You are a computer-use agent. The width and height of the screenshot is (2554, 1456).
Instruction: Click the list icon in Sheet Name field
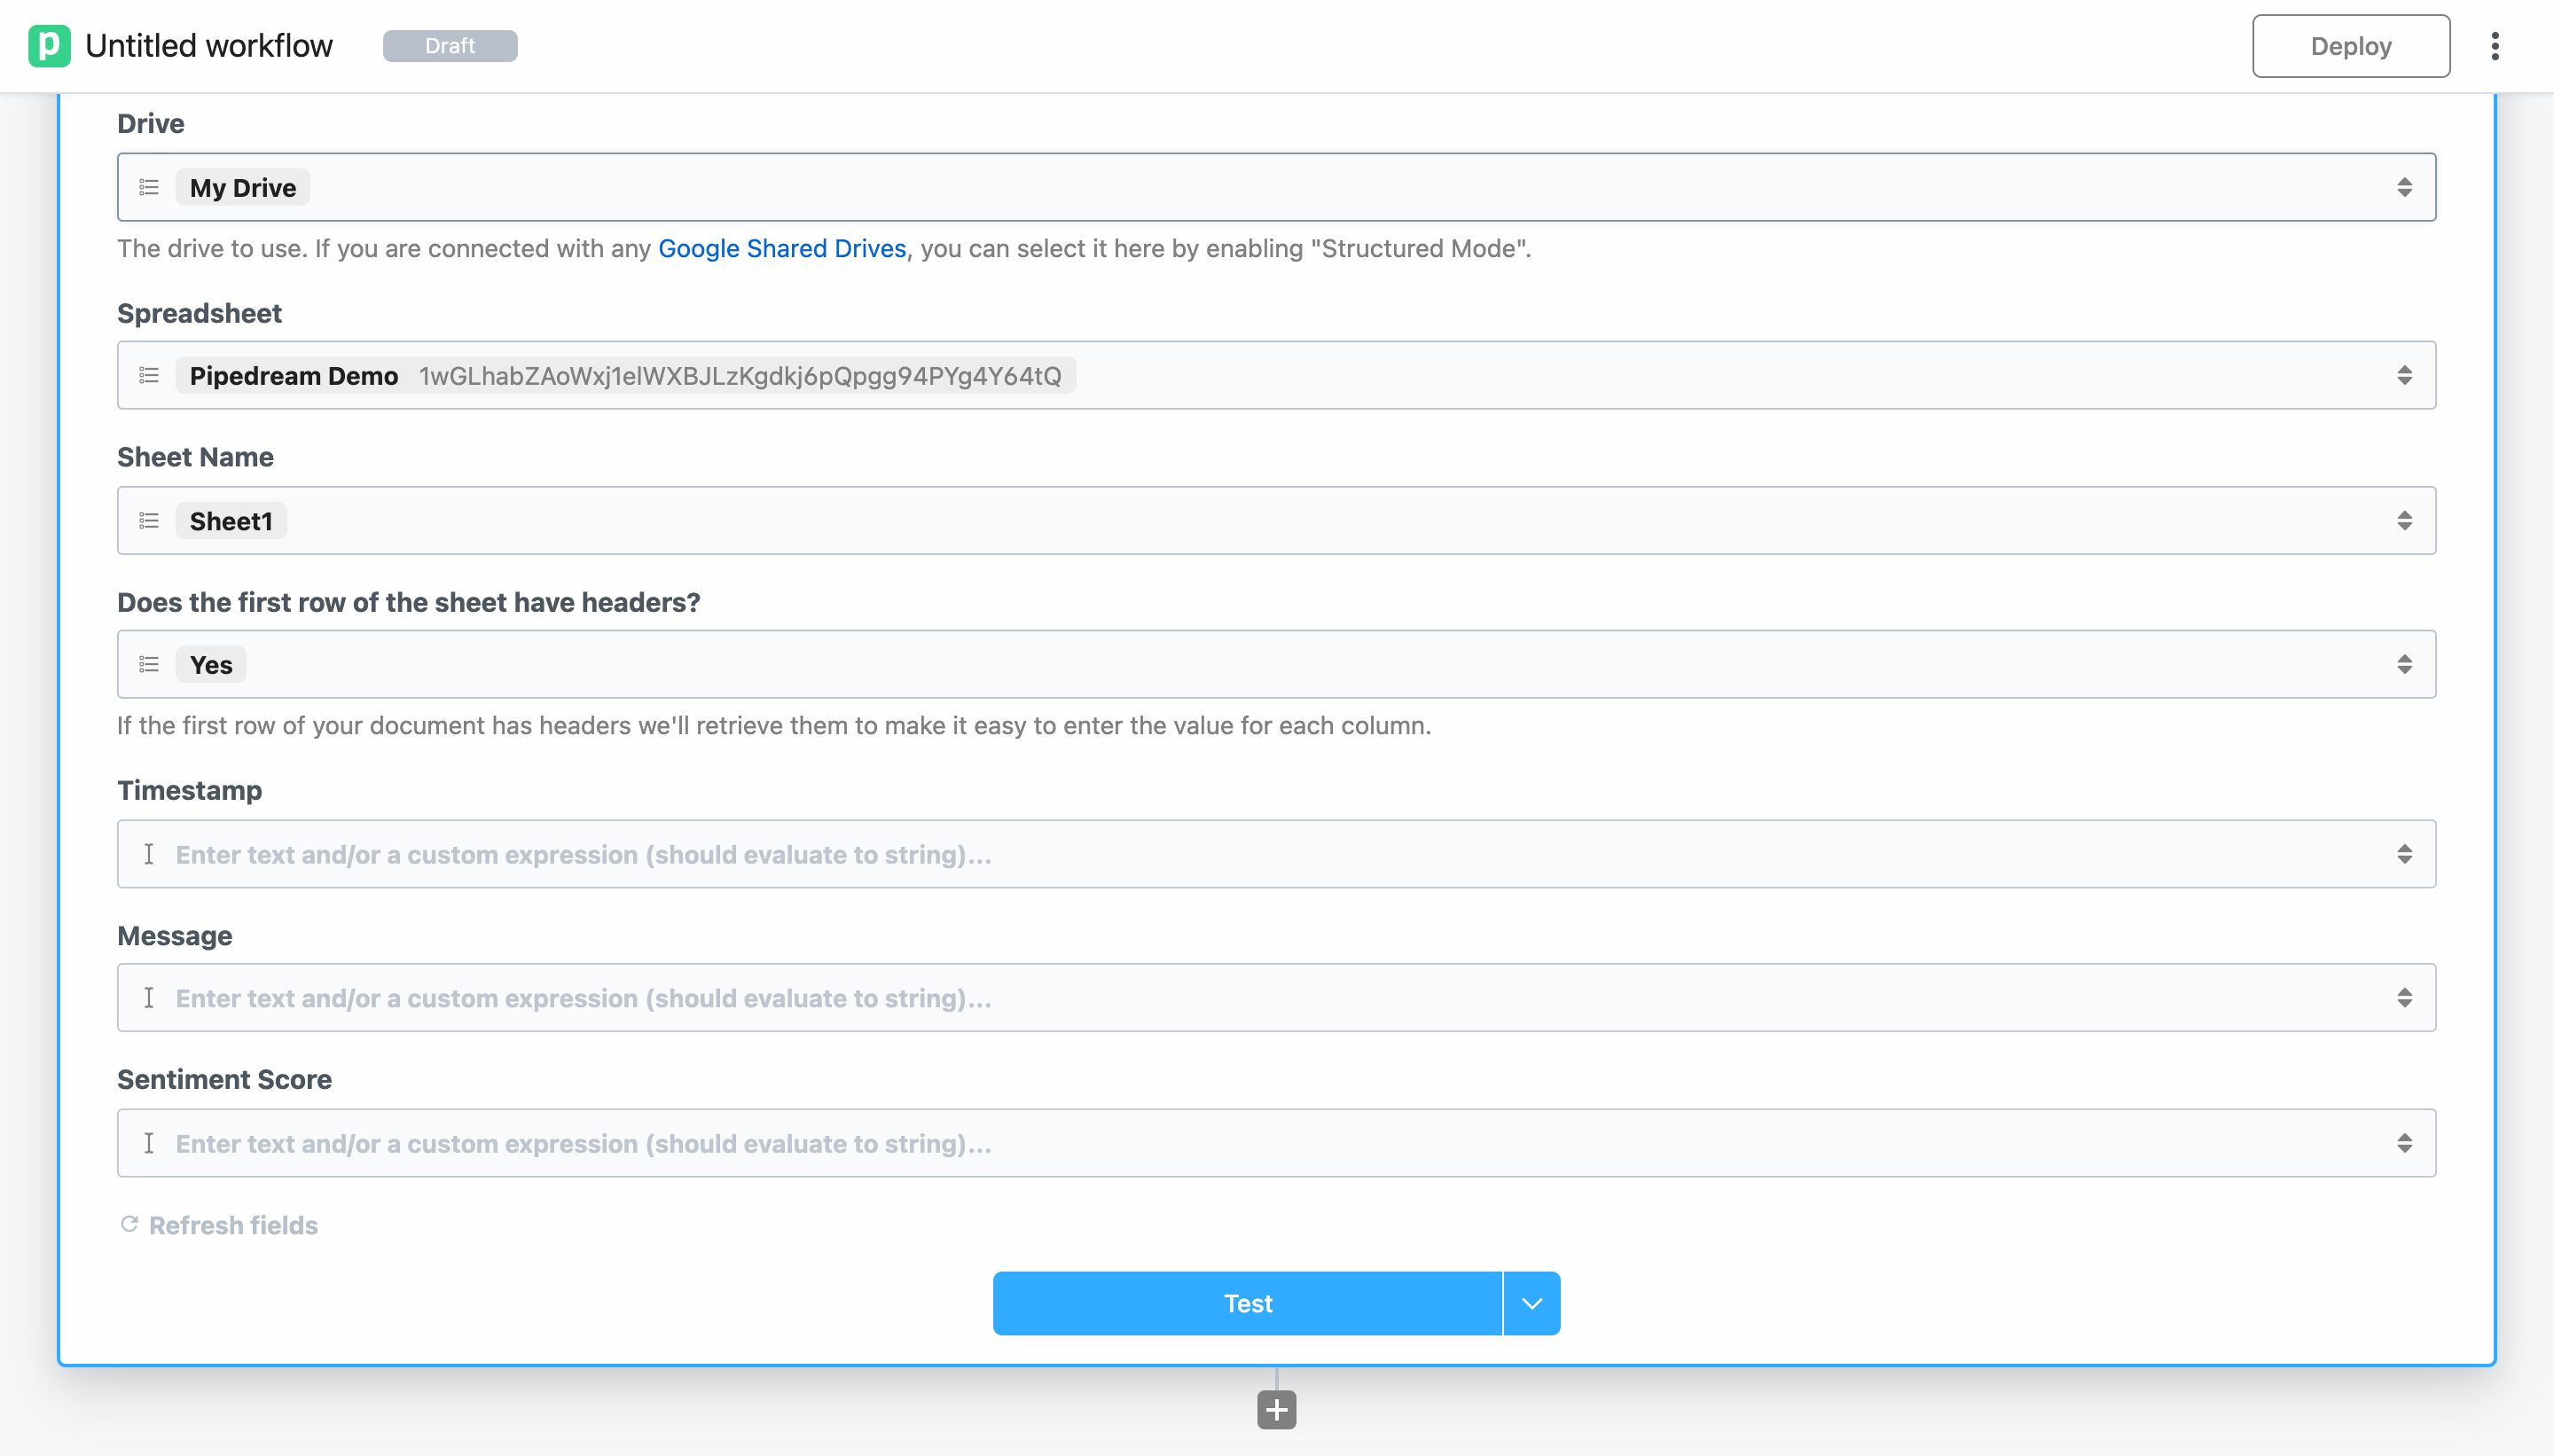click(x=149, y=521)
